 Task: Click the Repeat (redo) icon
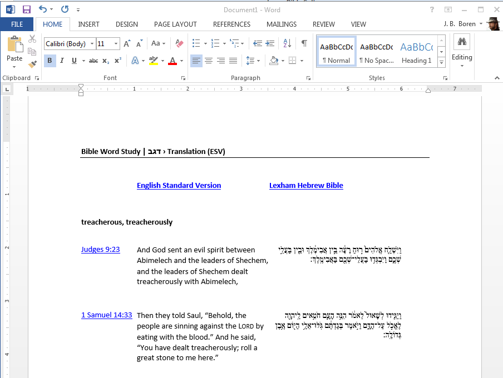click(x=65, y=9)
